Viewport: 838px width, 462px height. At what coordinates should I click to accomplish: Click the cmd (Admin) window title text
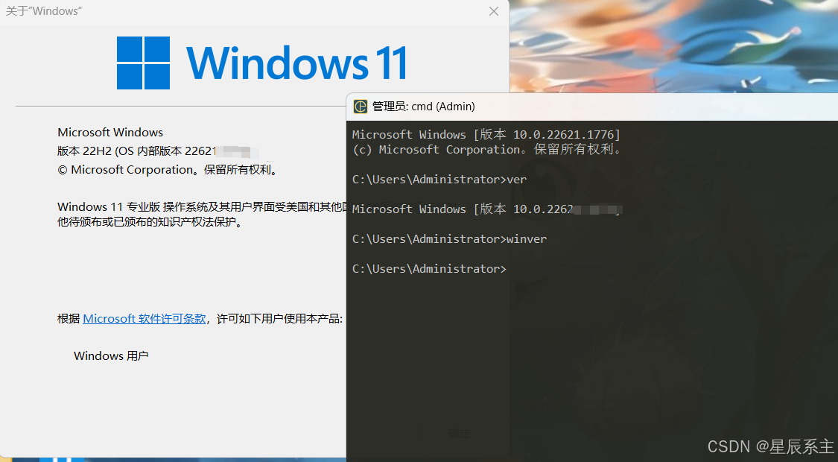(x=423, y=107)
